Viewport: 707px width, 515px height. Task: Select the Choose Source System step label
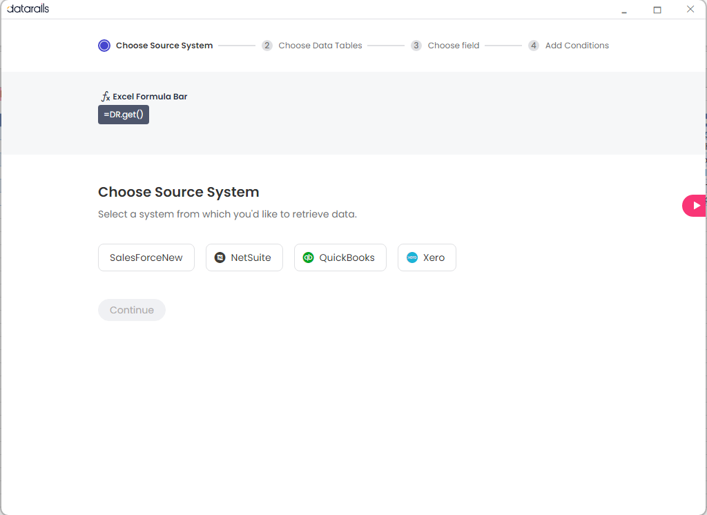pos(164,46)
